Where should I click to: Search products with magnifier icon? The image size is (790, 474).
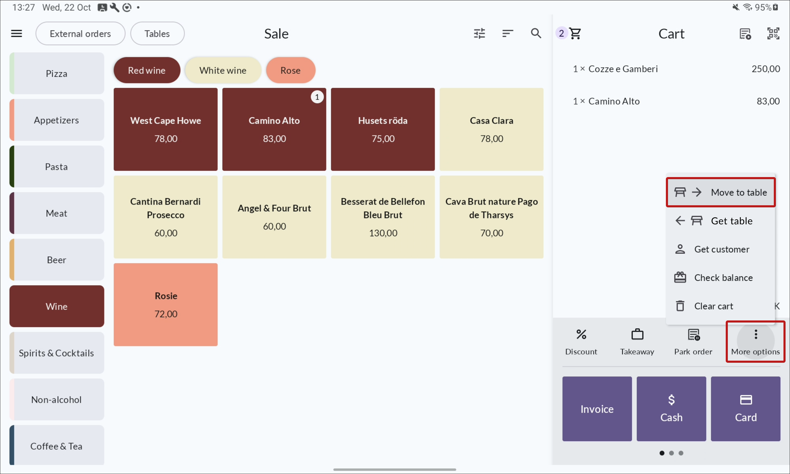(x=536, y=33)
